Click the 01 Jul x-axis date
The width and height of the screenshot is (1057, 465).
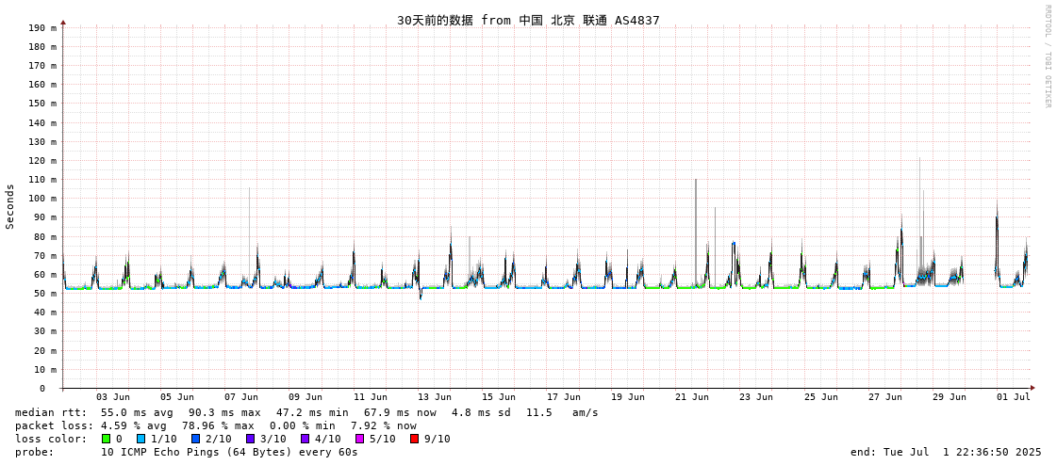click(x=1014, y=397)
